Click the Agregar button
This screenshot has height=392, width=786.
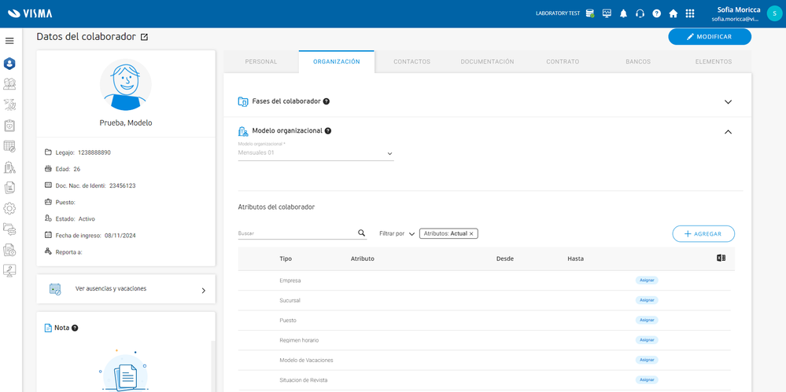(x=703, y=234)
